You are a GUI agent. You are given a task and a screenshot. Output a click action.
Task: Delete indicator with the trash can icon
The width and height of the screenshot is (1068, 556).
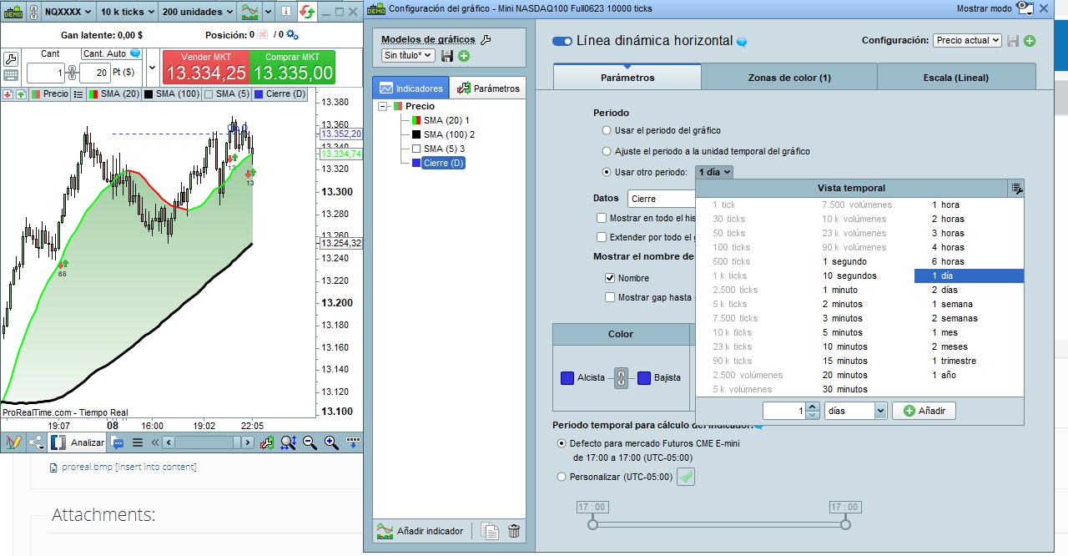click(x=514, y=531)
